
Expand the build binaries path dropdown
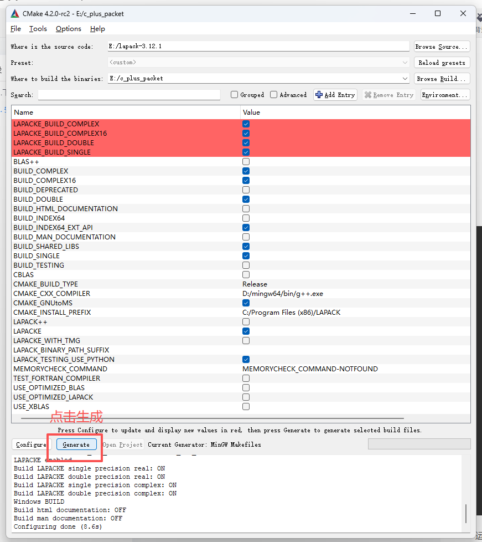(x=405, y=79)
